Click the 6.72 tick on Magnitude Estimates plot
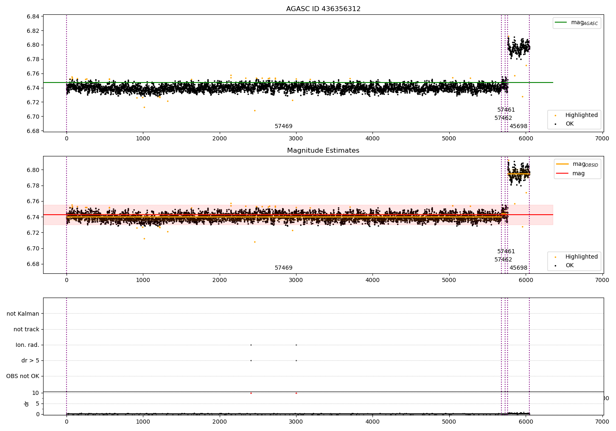 pos(33,233)
